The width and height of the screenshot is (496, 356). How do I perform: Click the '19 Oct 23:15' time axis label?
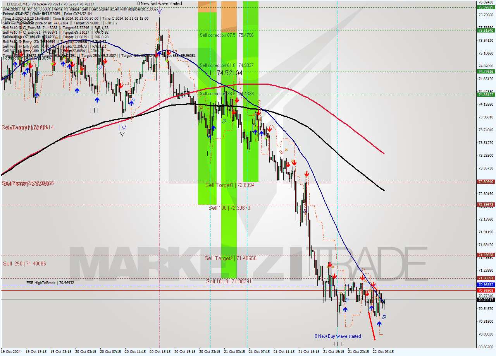[x=61, y=352]
